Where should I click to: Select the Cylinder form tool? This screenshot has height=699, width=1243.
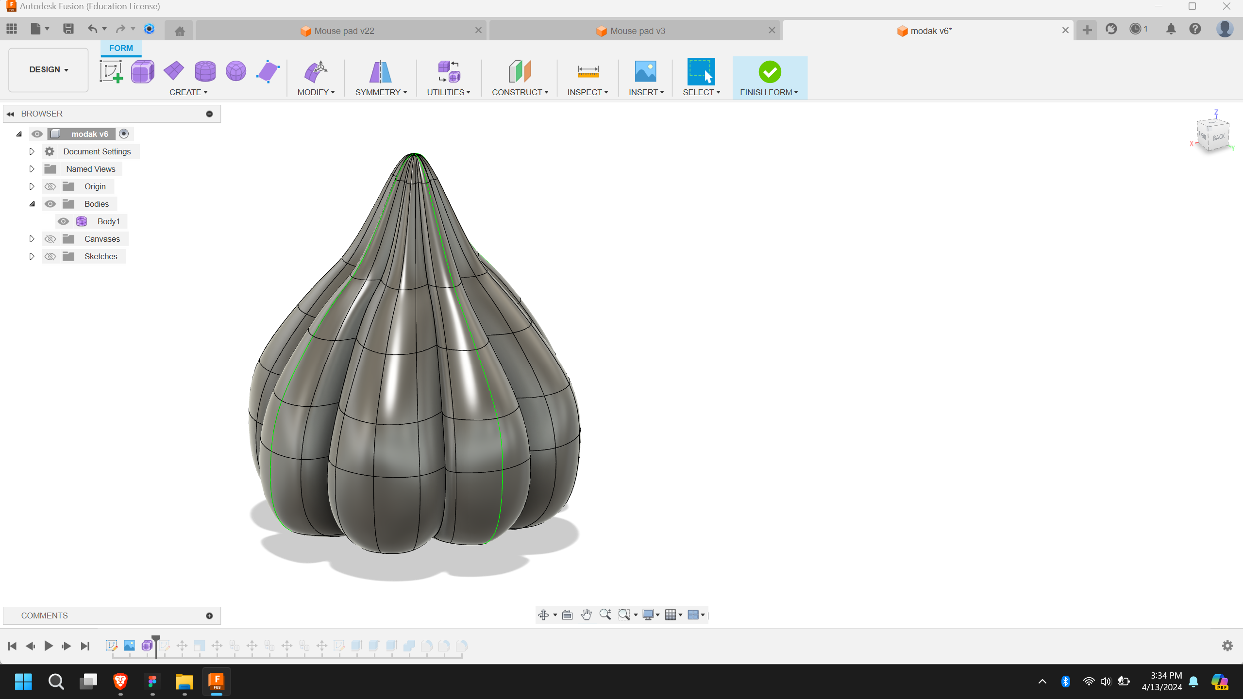205,71
